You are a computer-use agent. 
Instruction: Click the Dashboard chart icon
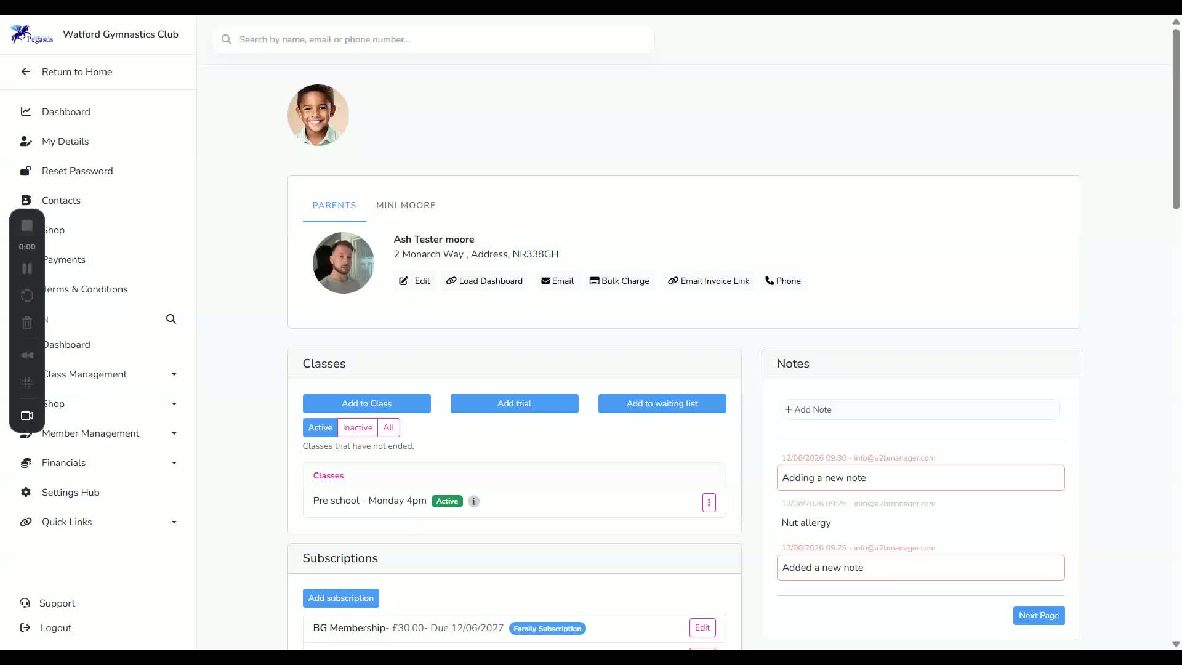(25, 111)
